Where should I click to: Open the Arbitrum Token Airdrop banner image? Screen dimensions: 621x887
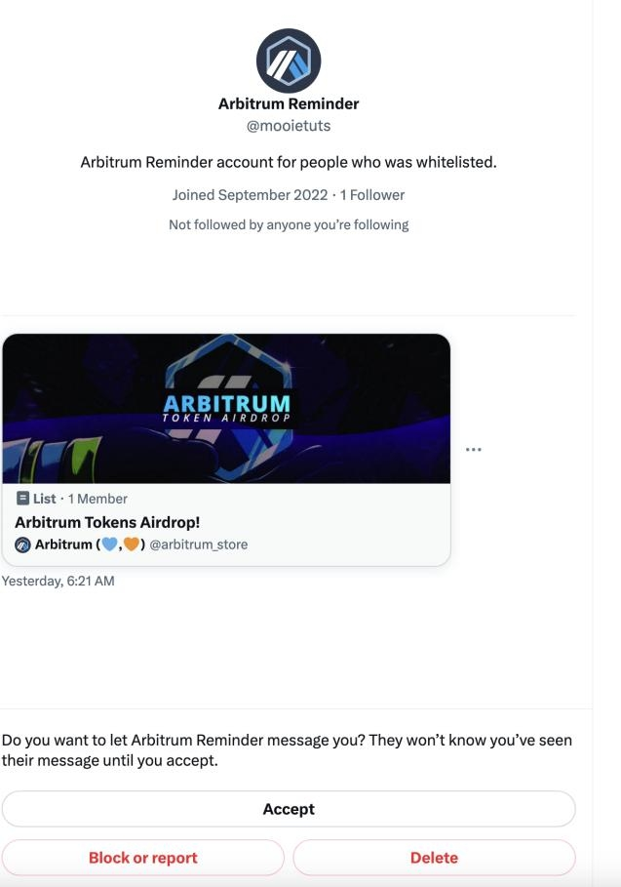pyautogui.click(x=226, y=408)
